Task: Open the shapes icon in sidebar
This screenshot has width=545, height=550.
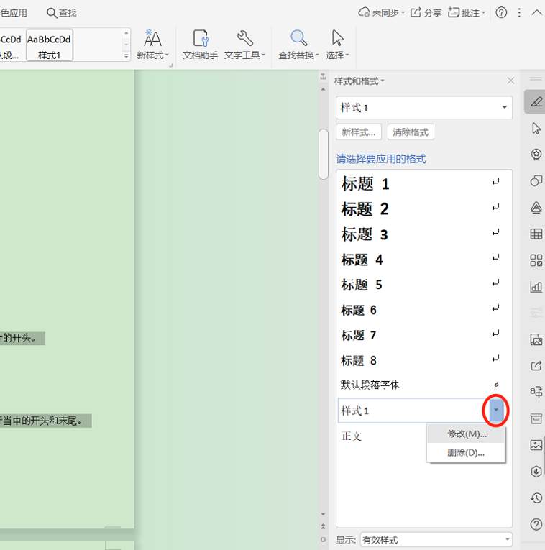Action: pyautogui.click(x=536, y=181)
